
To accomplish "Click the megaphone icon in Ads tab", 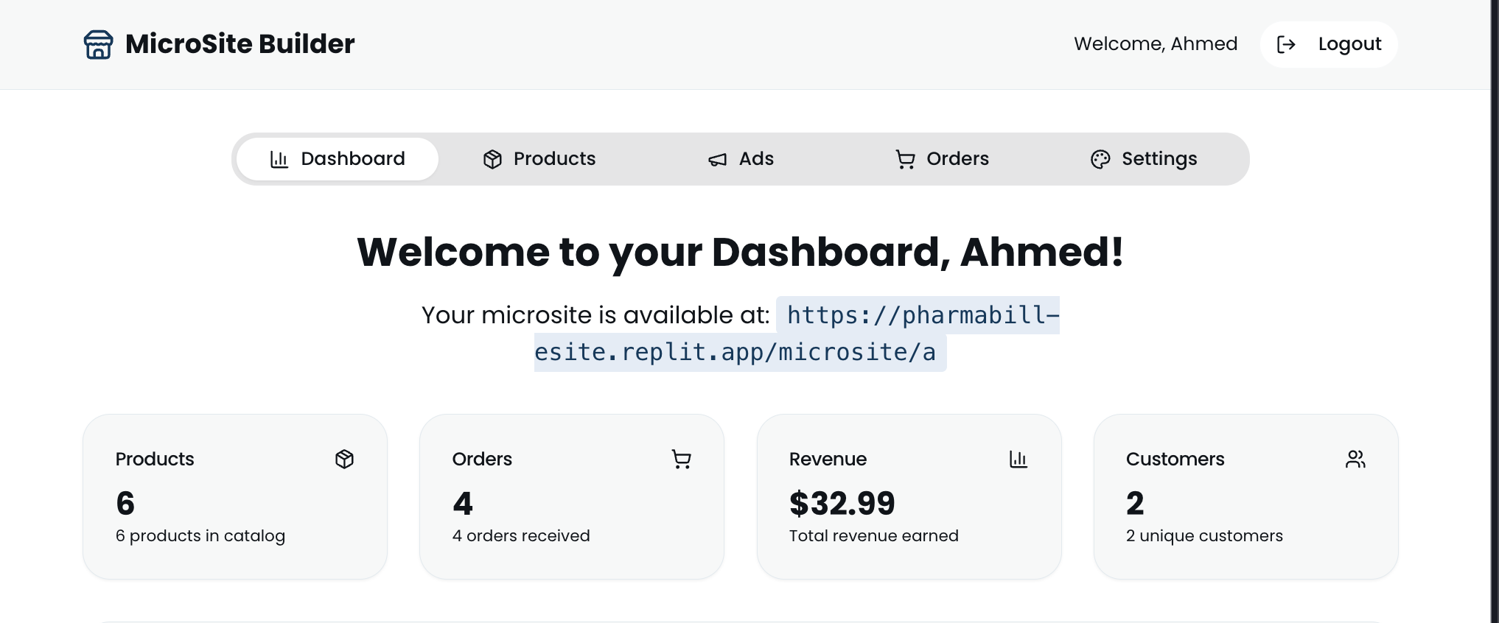I will pos(718,159).
